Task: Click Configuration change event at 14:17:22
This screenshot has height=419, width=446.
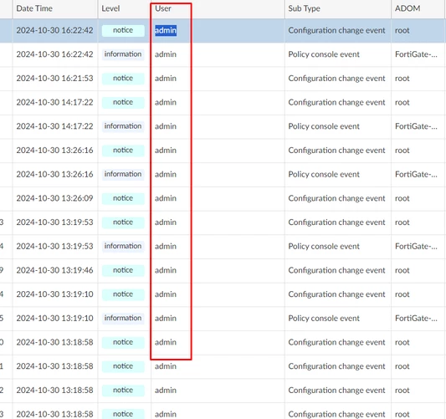Action: [x=336, y=102]
